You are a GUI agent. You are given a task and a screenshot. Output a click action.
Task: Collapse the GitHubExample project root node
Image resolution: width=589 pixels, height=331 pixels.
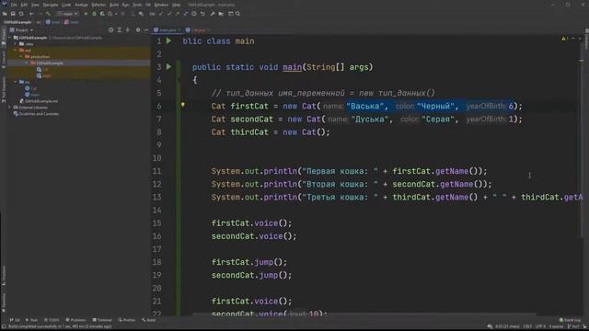pos(10,38)
